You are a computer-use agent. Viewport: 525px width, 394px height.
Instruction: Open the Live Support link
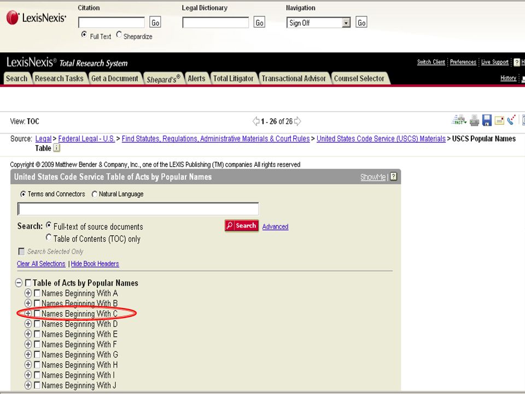[x=495, y=62]
